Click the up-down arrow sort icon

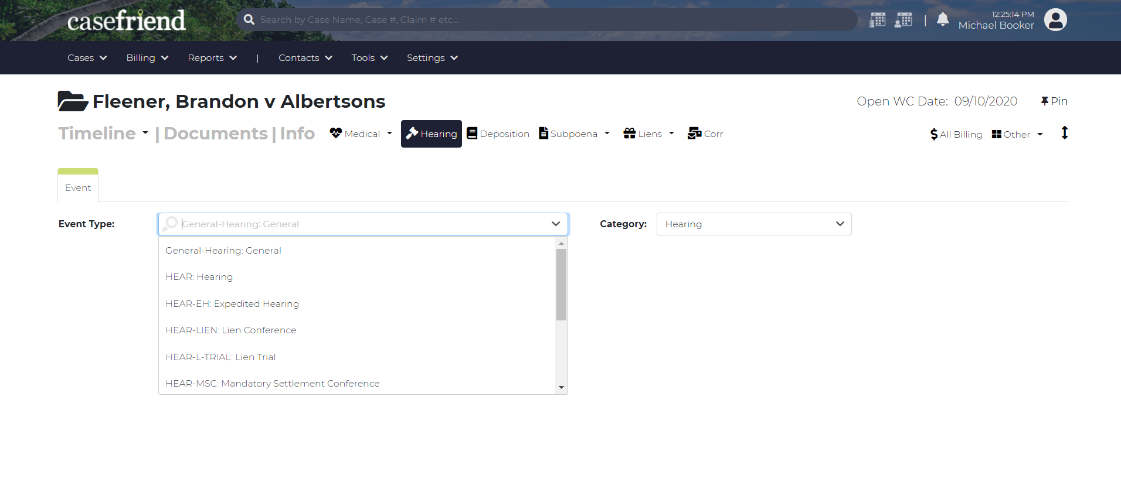1065,133
